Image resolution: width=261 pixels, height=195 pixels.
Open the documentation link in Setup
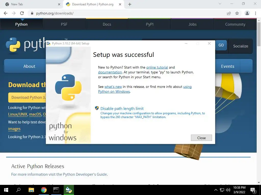tap(110, 72)
